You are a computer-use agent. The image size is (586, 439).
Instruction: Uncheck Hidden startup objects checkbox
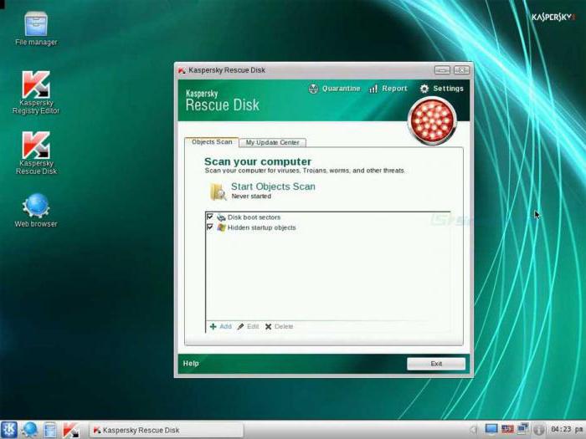[210, 227]
